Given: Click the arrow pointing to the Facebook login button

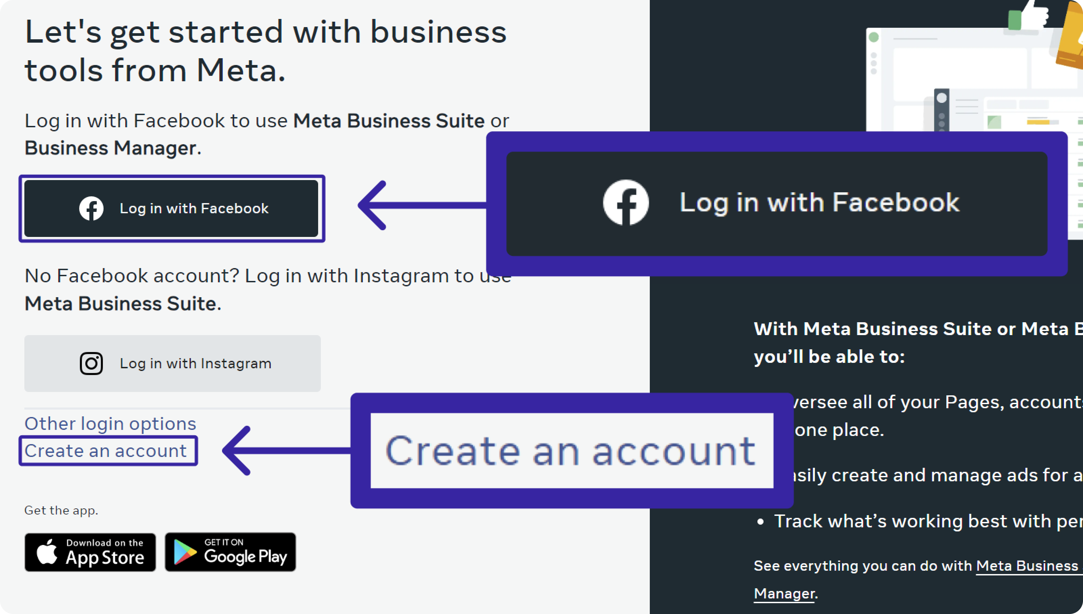Looking at the screenshot, I should coord(422,205).
